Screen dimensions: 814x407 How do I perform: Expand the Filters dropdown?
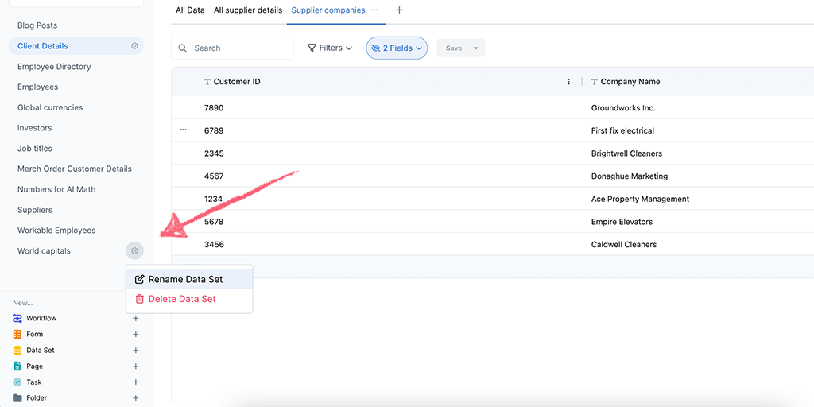pyautogui.click(x=330, y=48)
